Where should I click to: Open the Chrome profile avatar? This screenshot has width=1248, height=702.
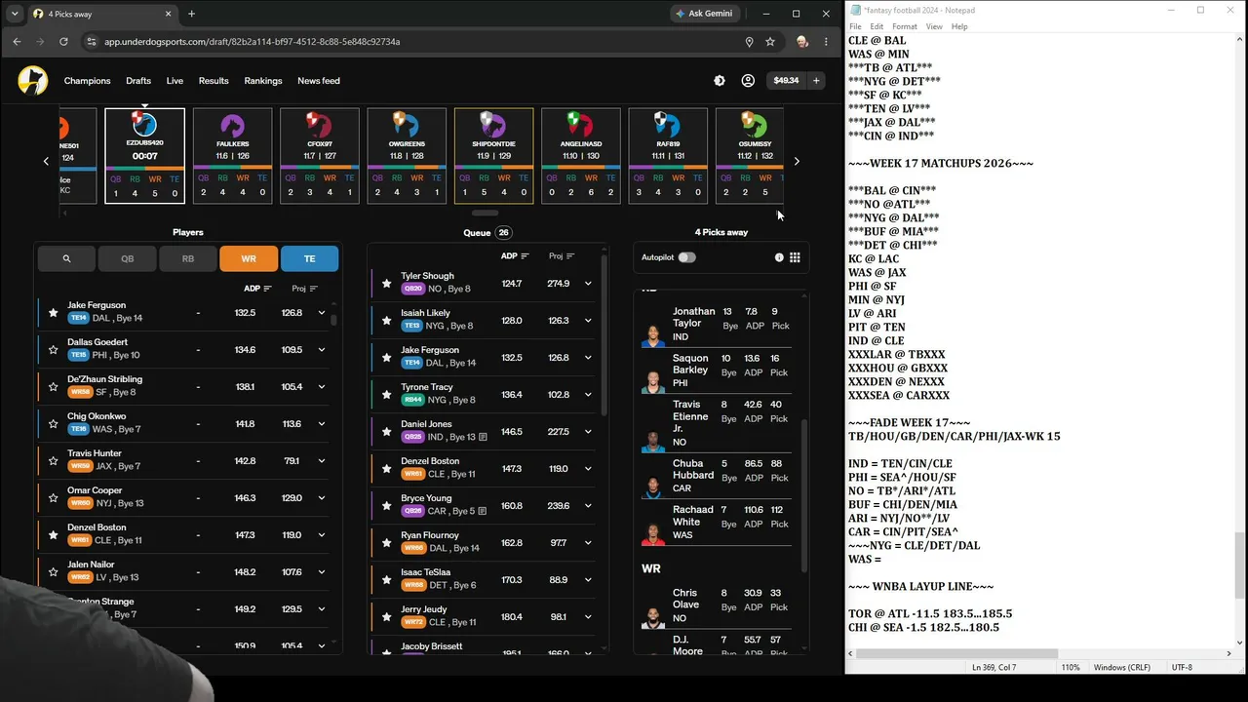801,42
